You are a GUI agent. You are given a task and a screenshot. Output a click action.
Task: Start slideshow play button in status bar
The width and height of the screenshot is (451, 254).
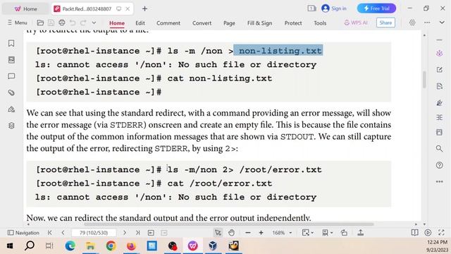click(x=428, y=232)
